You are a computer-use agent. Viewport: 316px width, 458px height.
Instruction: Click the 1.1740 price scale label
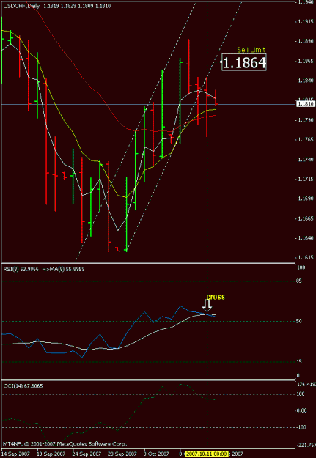[306, 160]
